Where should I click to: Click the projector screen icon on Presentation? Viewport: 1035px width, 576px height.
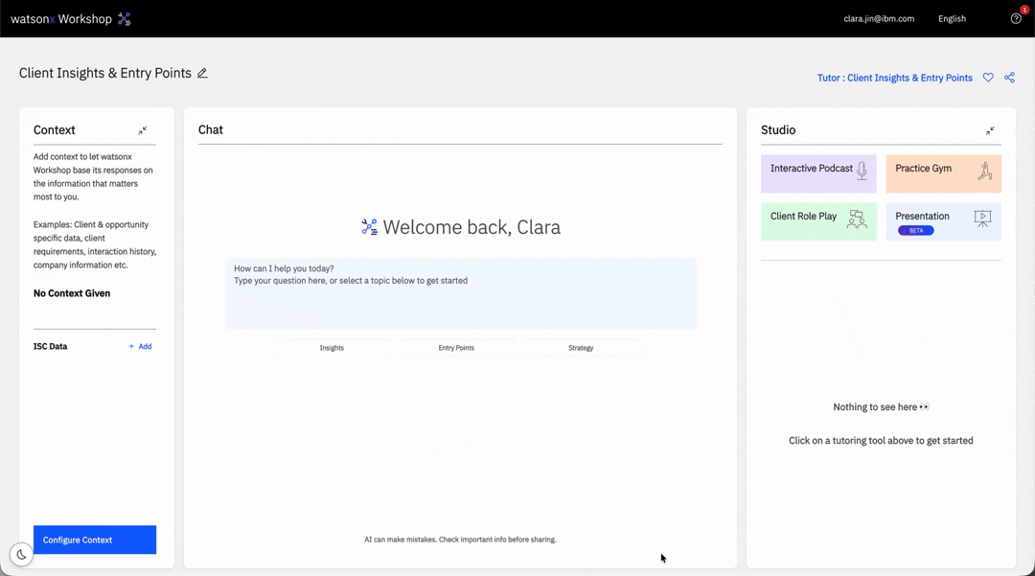[x=983, y=219]
